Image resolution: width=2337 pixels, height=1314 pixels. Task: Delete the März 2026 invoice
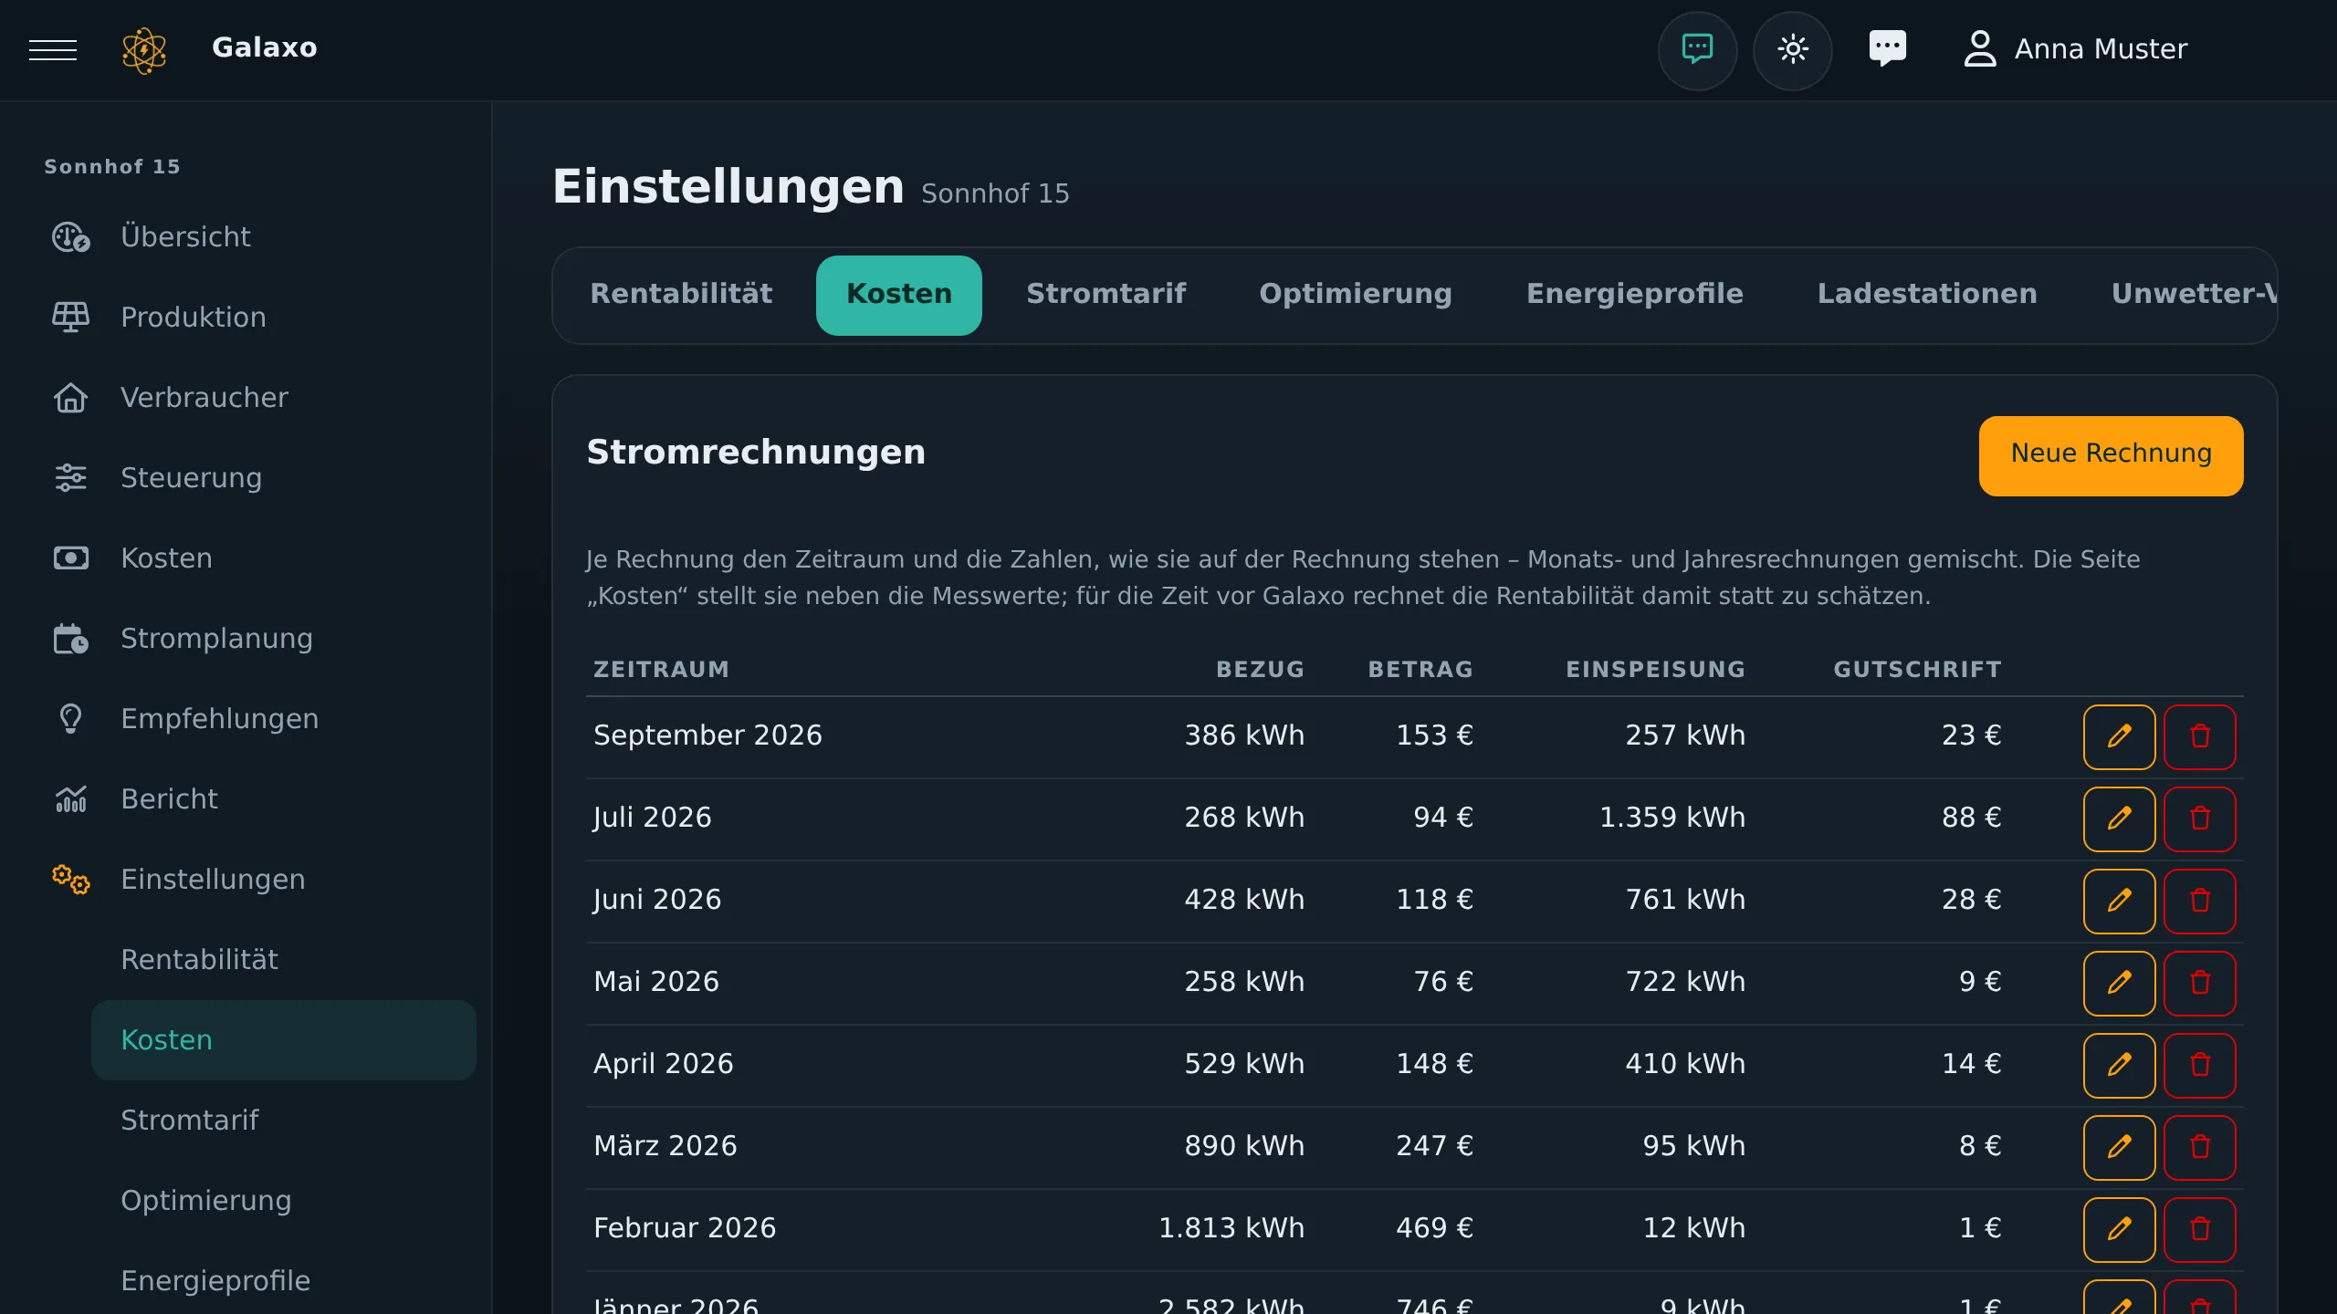pos(2199,1147)
